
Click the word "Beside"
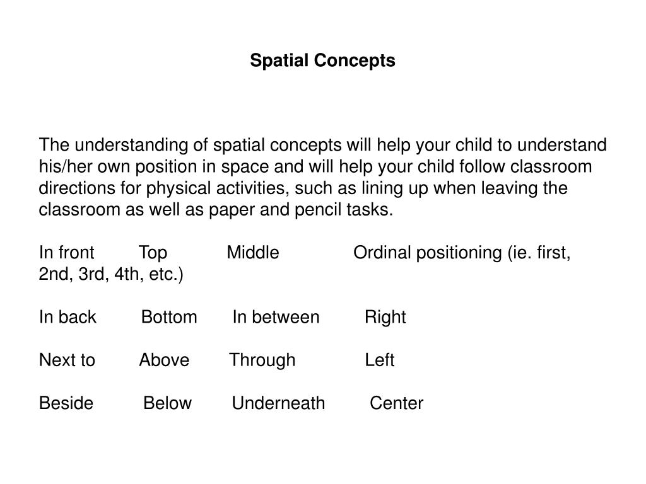tap(66, 403)
